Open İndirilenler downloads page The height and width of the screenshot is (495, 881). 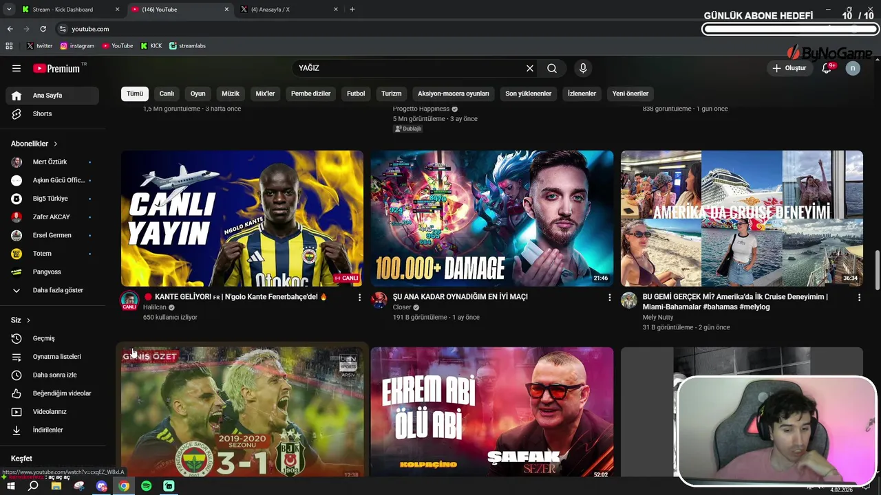pos(52,430)
